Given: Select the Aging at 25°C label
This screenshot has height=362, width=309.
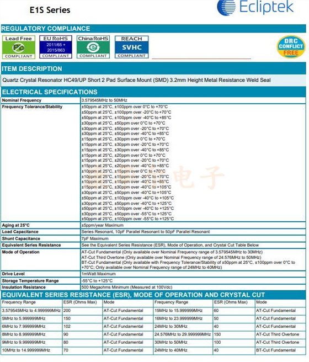Looking at the screenshot, I should pyautogui.click(x=15, y=225).
